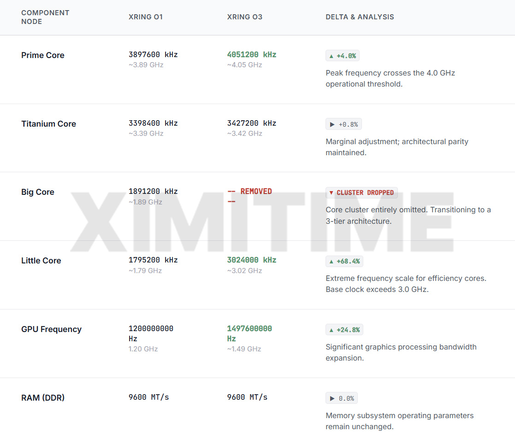Select the COMPONENT NODE column header

click(45, 17)
